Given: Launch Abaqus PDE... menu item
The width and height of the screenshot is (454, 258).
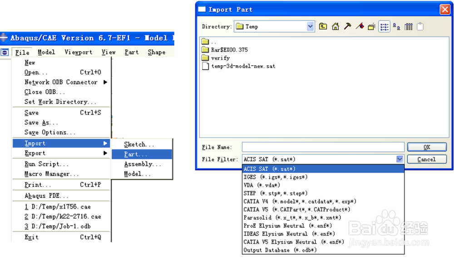Looking at the screenshot, I should pyautogui.click(x=61, y=196).
